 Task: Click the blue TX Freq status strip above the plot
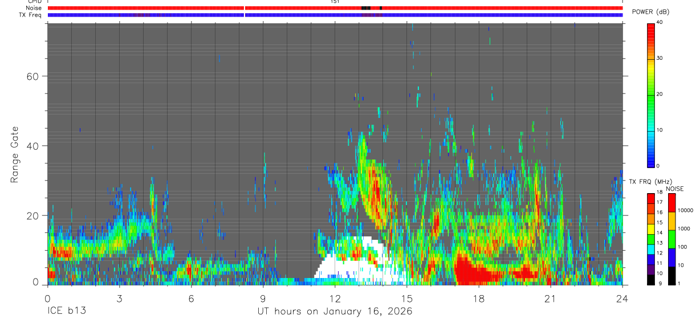point(335,15)
